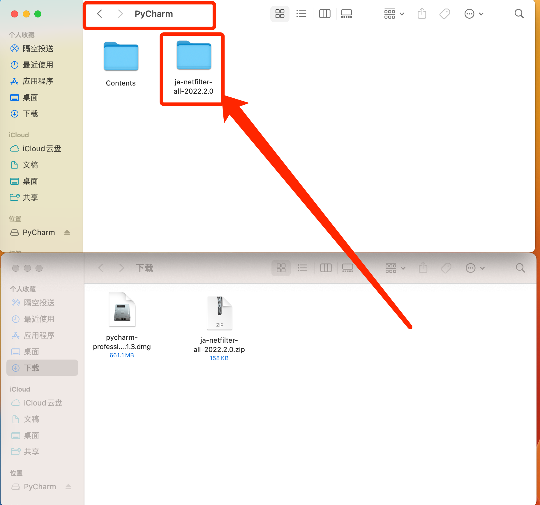Select the Contents folder
The image size is (540, 505).
click(x=121, y=64)
